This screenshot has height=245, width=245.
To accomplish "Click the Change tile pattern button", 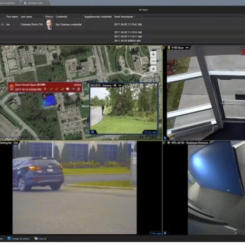I will pyautogui.click(x=18, y=238).
